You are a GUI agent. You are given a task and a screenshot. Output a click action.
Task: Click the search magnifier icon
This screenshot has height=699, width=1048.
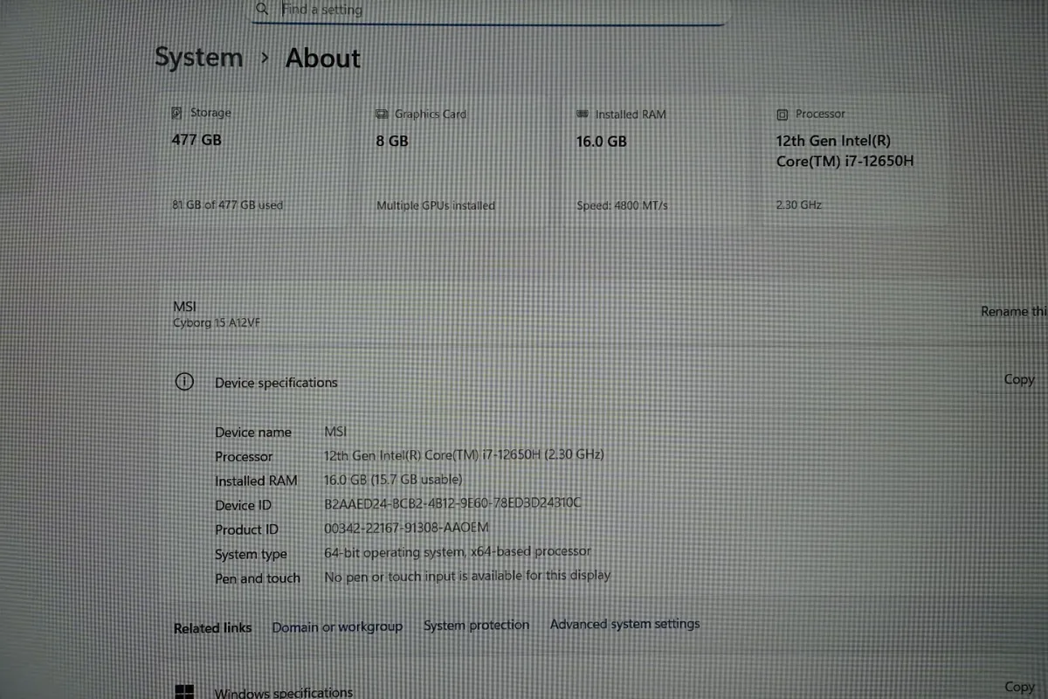262,9
